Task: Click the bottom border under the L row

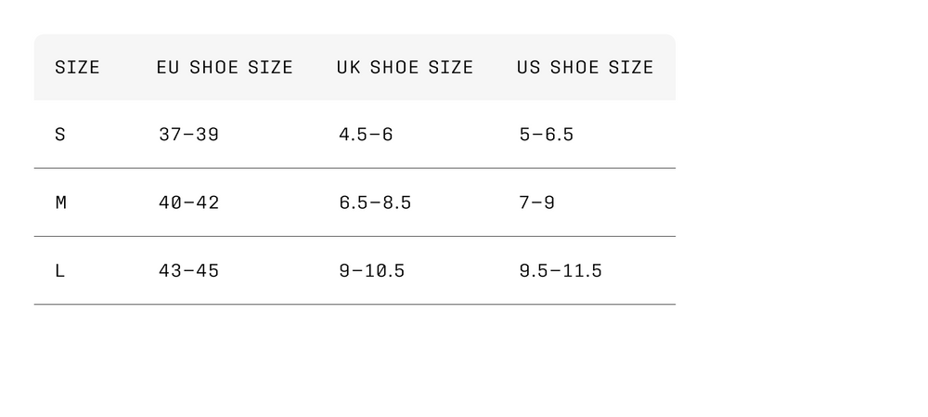Action: coord(354,304)
